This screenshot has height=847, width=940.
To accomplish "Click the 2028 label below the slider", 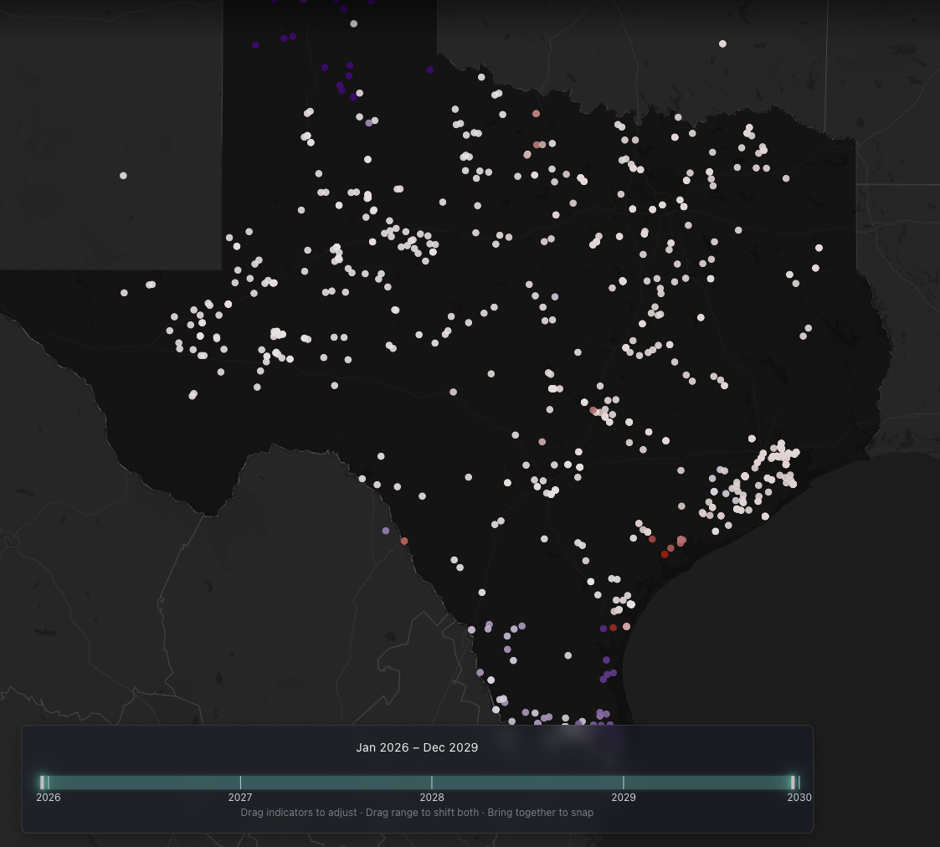I will pyautogui.click(x=432, y=798).
